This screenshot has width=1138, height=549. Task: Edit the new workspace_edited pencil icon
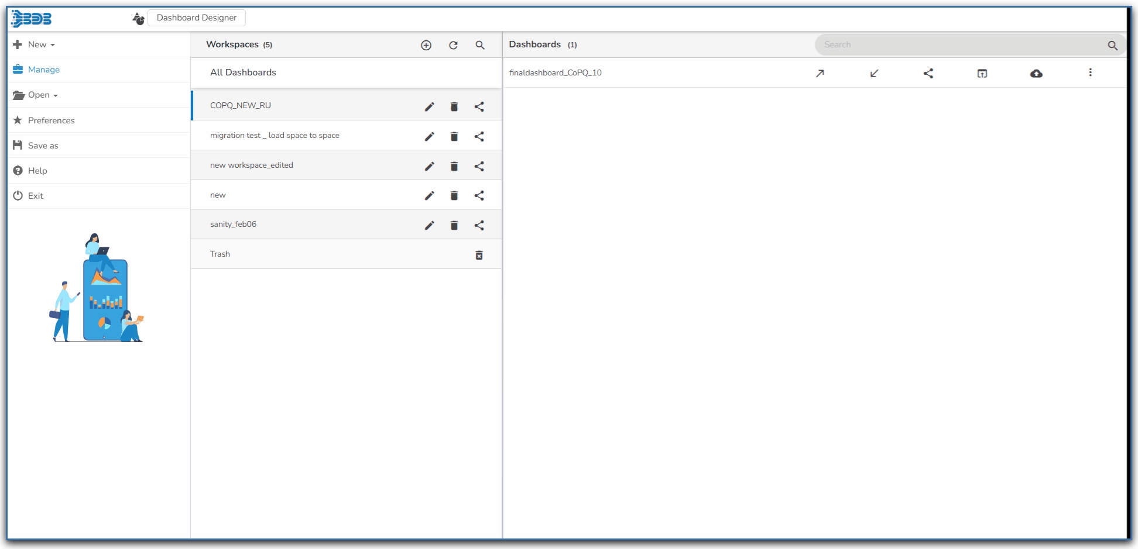tap(429, 166)
